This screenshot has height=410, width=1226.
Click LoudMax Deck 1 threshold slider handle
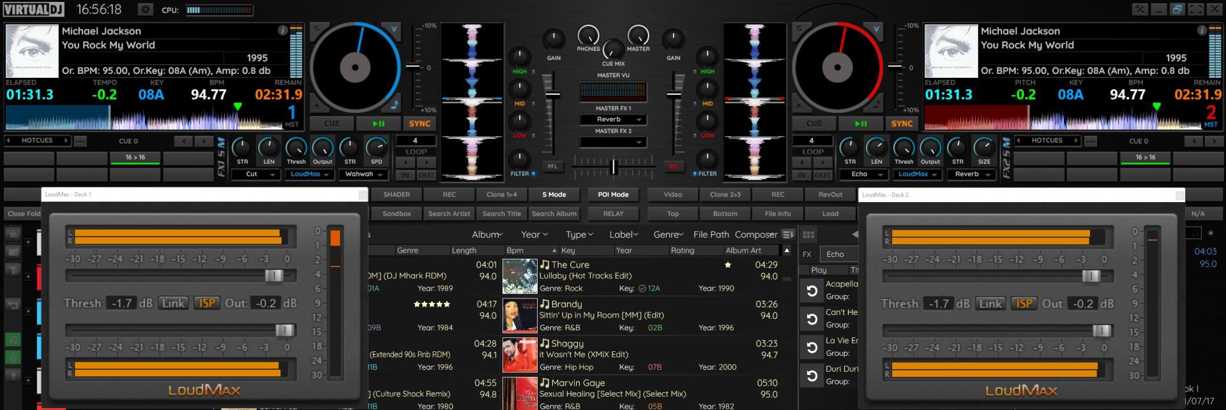(x=274, y=275)
